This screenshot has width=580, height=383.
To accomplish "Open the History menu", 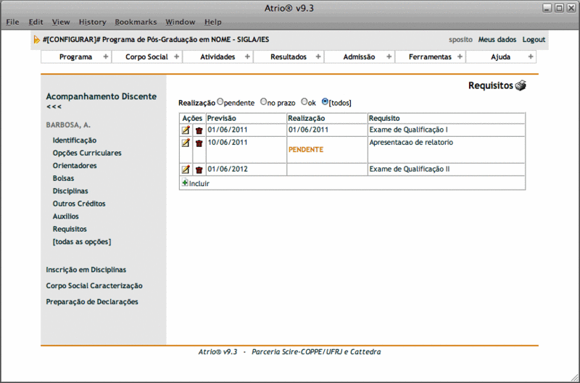I will point(92,22).
